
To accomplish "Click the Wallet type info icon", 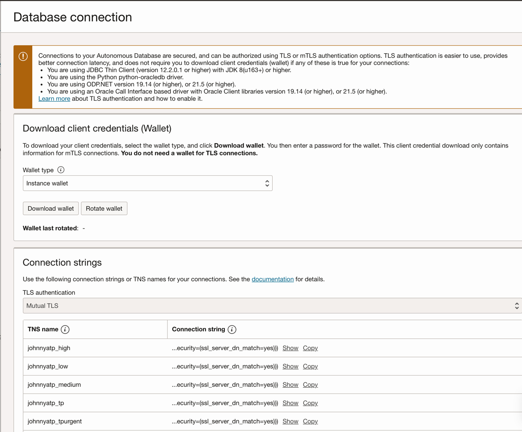I will [x=61, y=170].
